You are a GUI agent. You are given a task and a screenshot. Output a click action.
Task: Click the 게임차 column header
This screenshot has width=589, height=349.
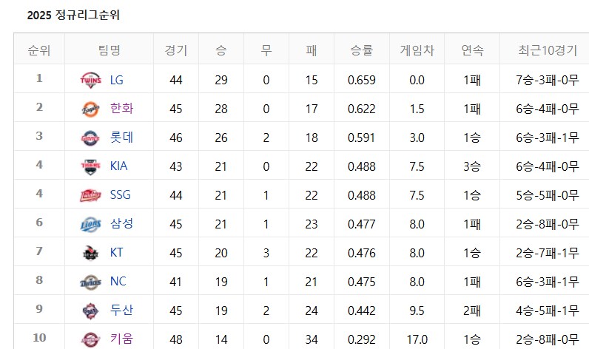pyautogui.click(x=417, y=50)
